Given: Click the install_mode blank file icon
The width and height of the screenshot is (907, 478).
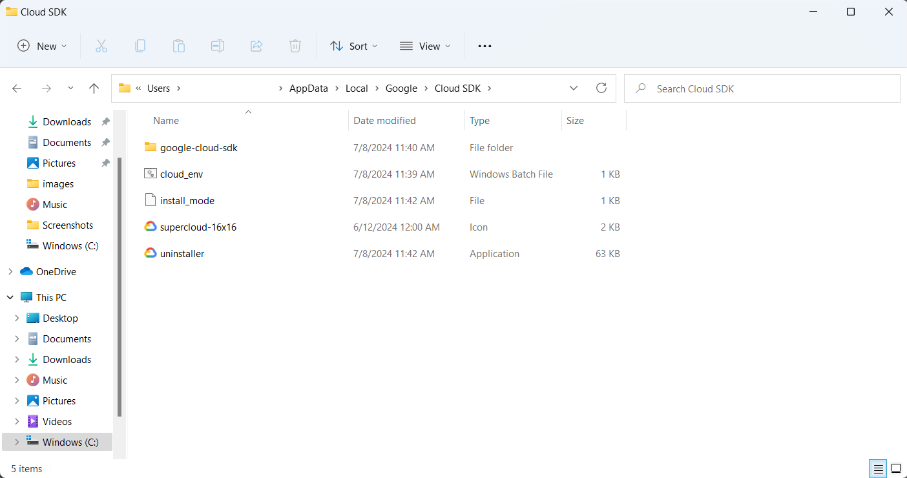Looking at the screenshot, I should 151,200.
